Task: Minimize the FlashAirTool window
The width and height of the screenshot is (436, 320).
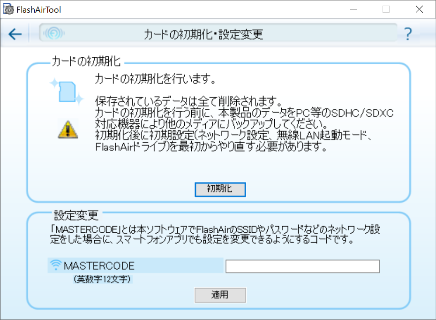Action: 353,9
